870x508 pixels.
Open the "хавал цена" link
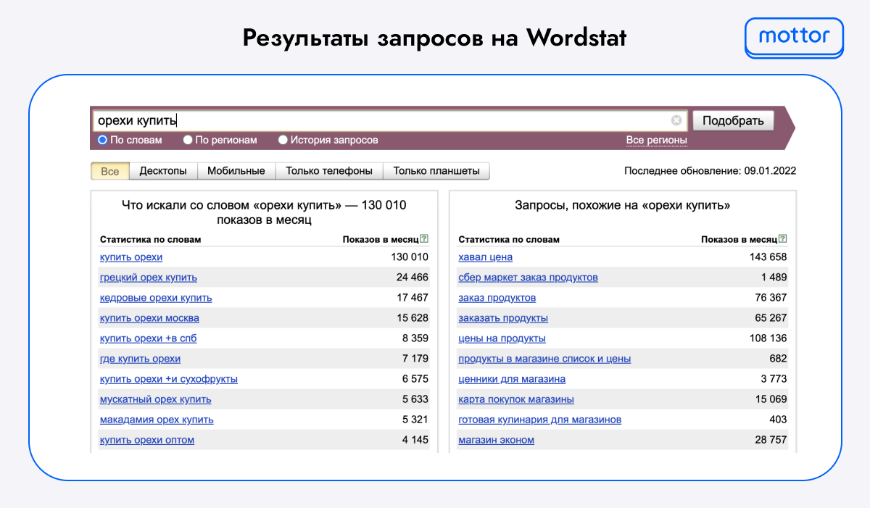(486, 257)
